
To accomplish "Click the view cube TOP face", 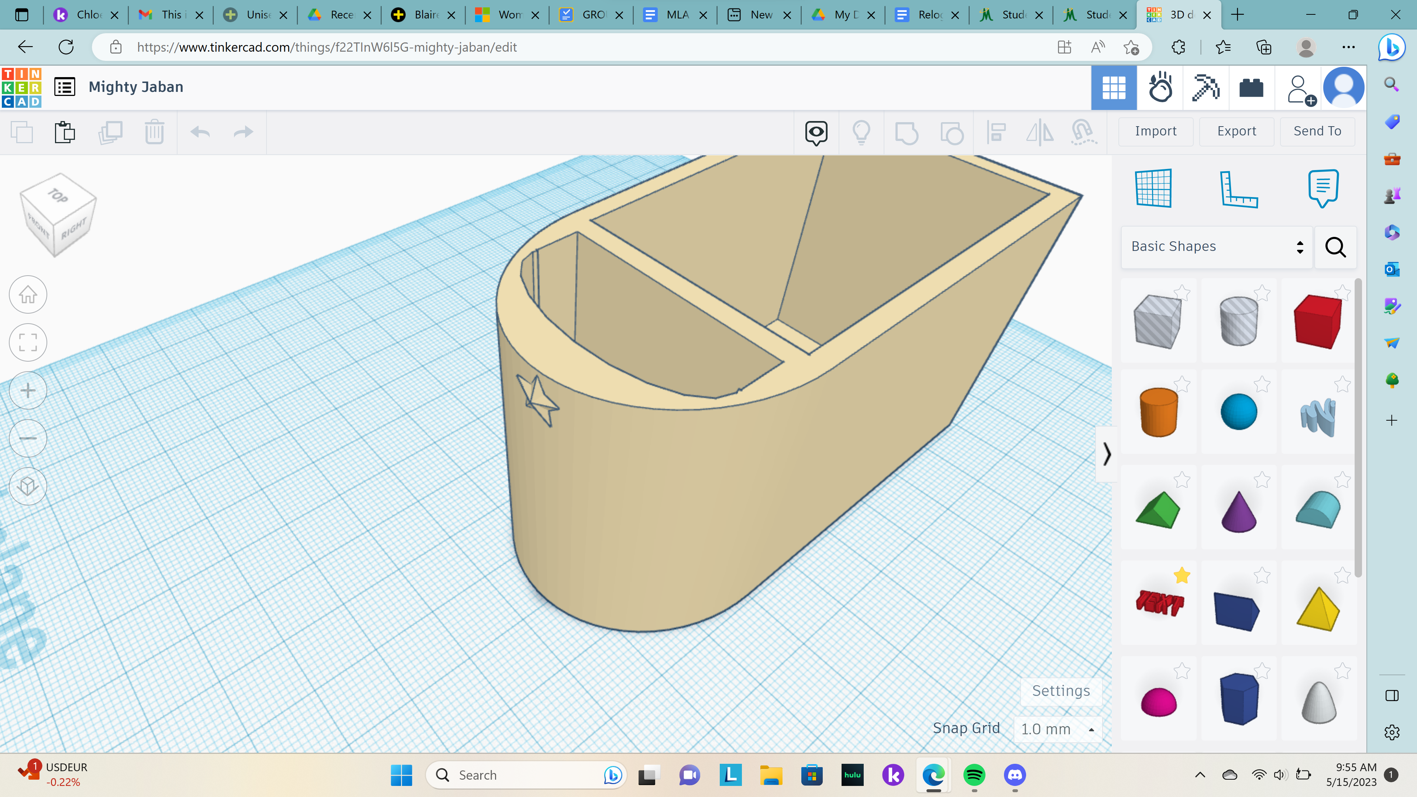I will click(x=57, y=195).
